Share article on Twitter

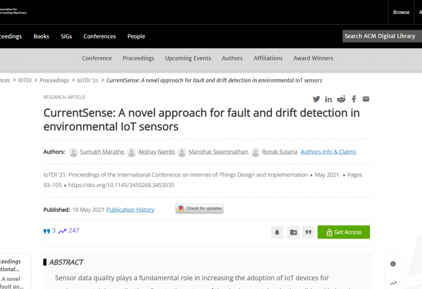316,99
